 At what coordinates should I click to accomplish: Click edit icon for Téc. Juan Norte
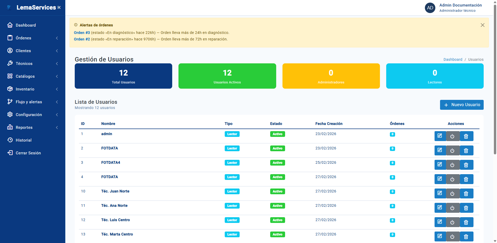[440, 193]
